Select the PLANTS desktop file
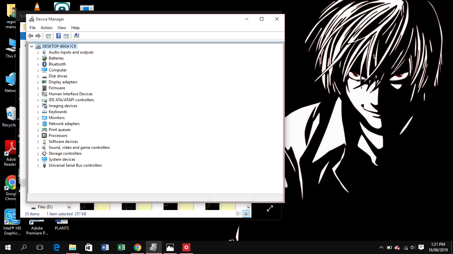 (62, 226)
